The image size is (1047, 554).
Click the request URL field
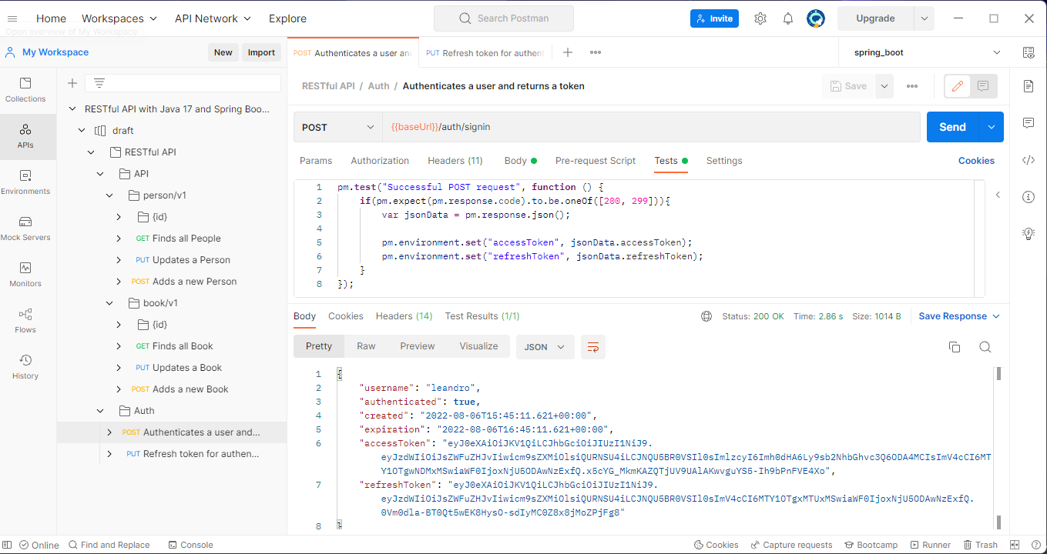(x=651, y=128)
